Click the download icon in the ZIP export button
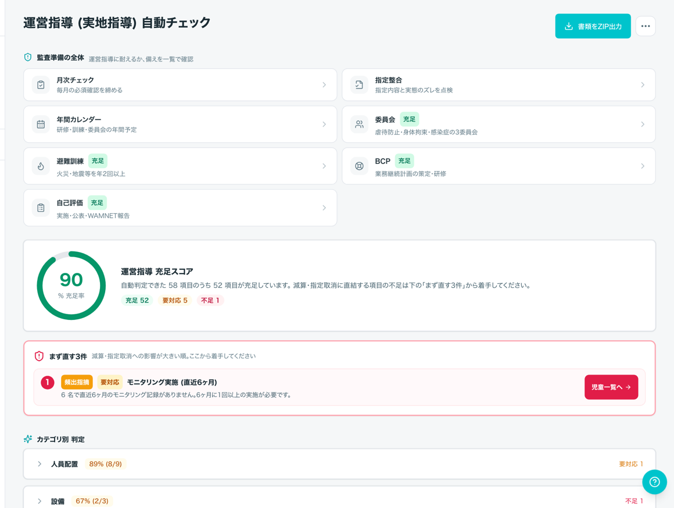Image resolution: width=674 pixels, height=508 pixels. [x=568, y=26]
